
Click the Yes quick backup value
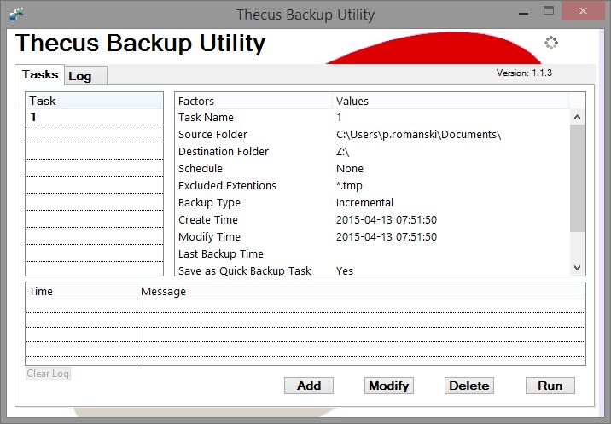(345, 270)
